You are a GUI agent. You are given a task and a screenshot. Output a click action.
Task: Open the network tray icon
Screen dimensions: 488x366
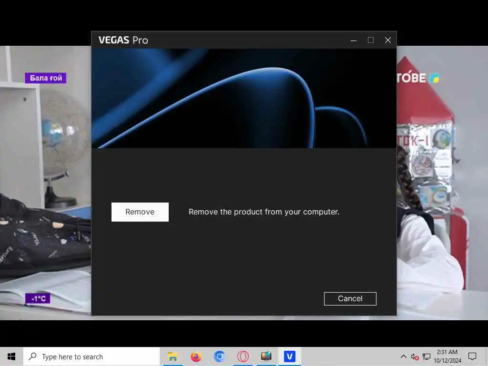(x=427, y=356)
